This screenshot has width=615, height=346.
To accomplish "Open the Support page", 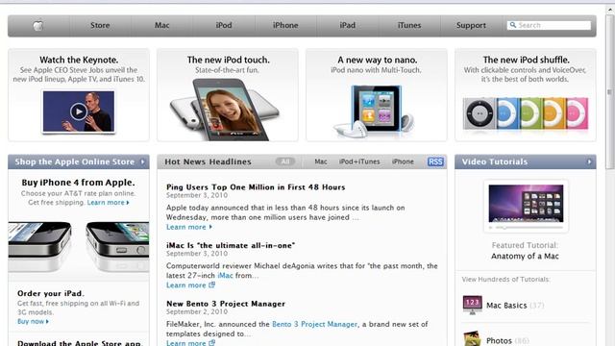I will (471, 25).
